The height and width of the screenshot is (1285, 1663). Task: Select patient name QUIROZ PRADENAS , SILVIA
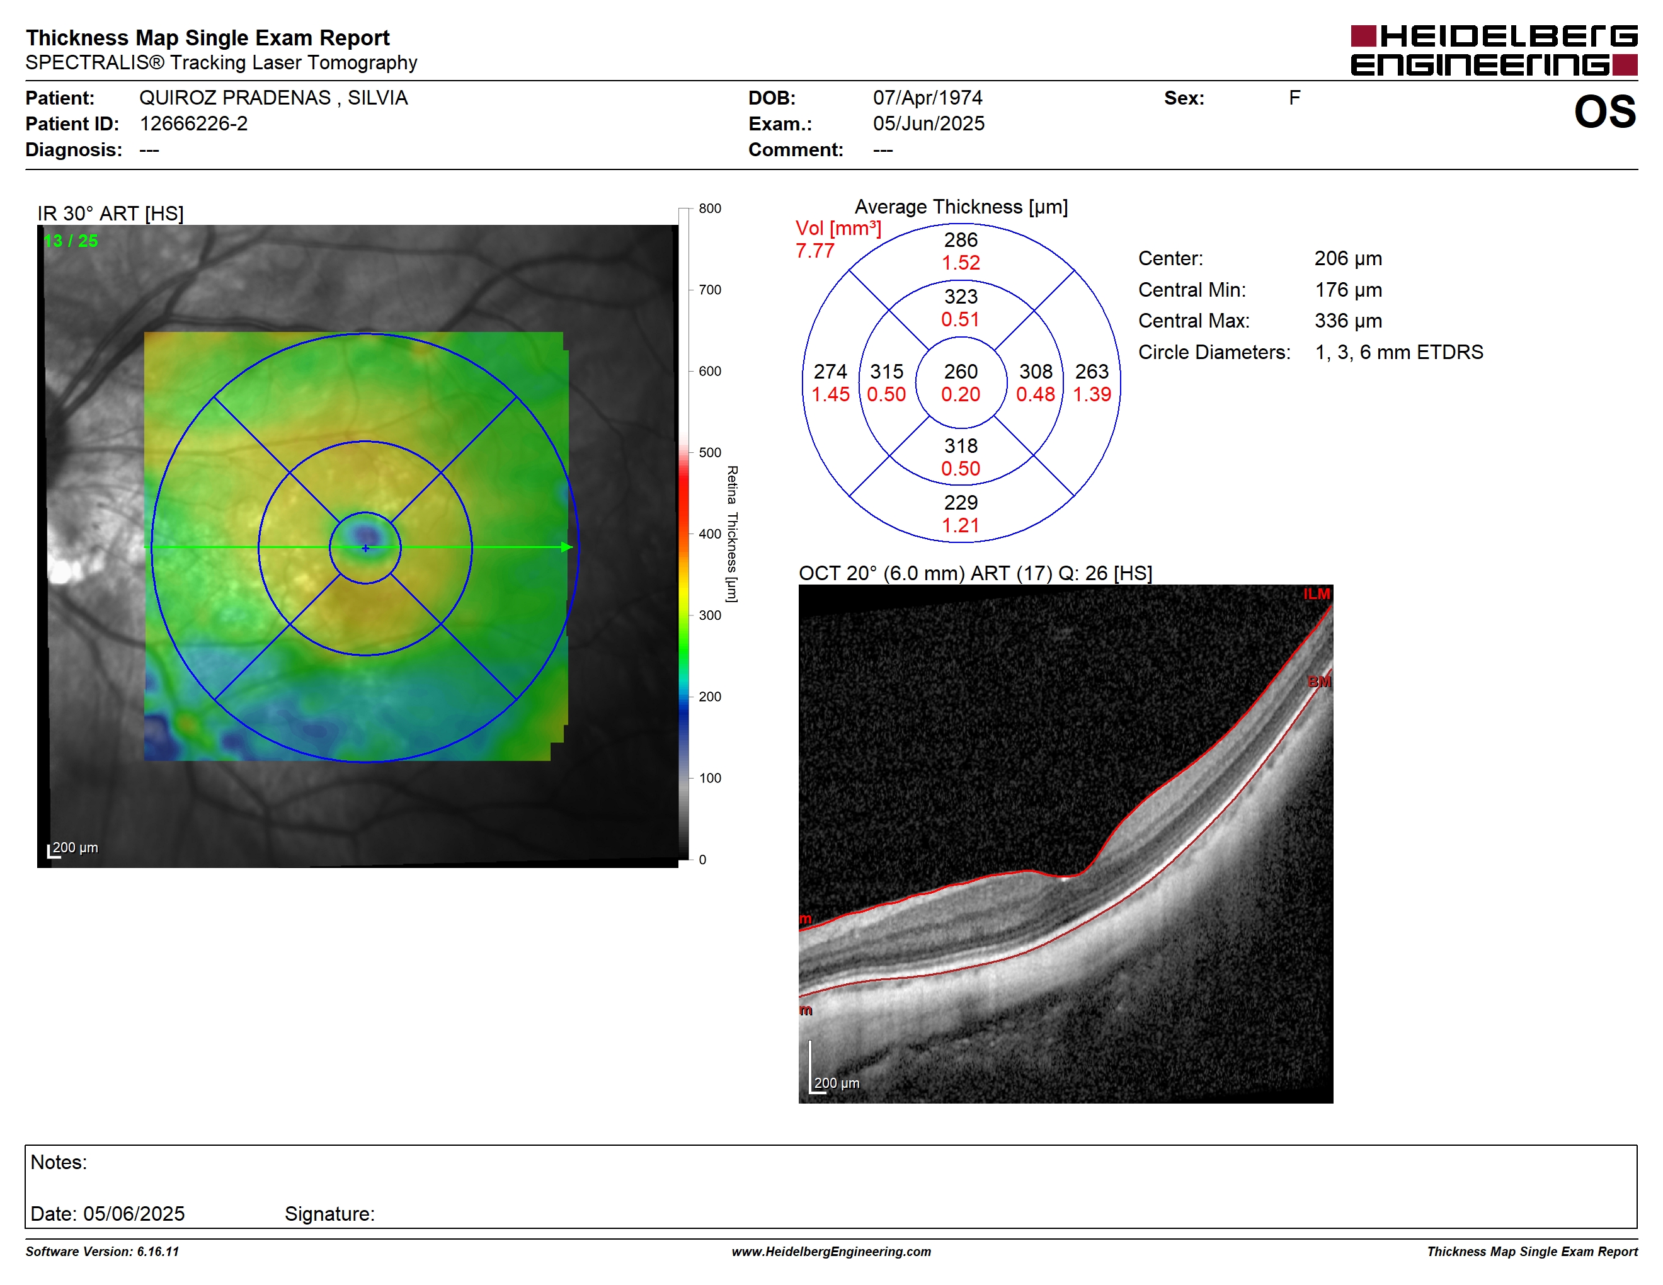click(273, 98)
